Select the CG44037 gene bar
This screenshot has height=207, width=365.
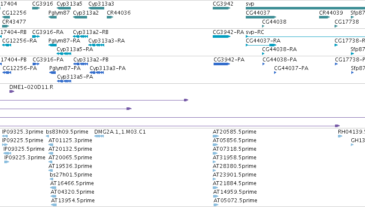coord(261,17)
